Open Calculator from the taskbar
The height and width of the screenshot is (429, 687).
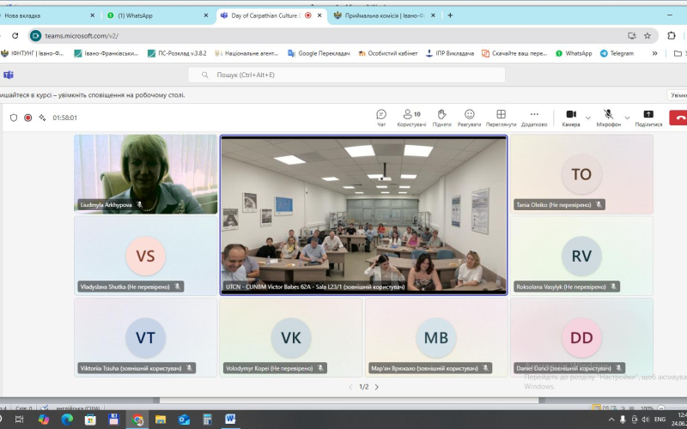207,420
